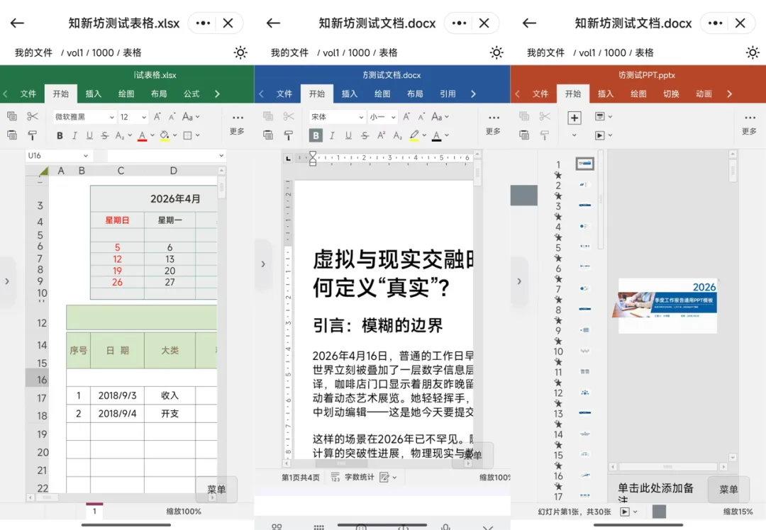Click the Excel formula bar input
The width and height of the screenshot is (766, 530).
tap(162, 156)
